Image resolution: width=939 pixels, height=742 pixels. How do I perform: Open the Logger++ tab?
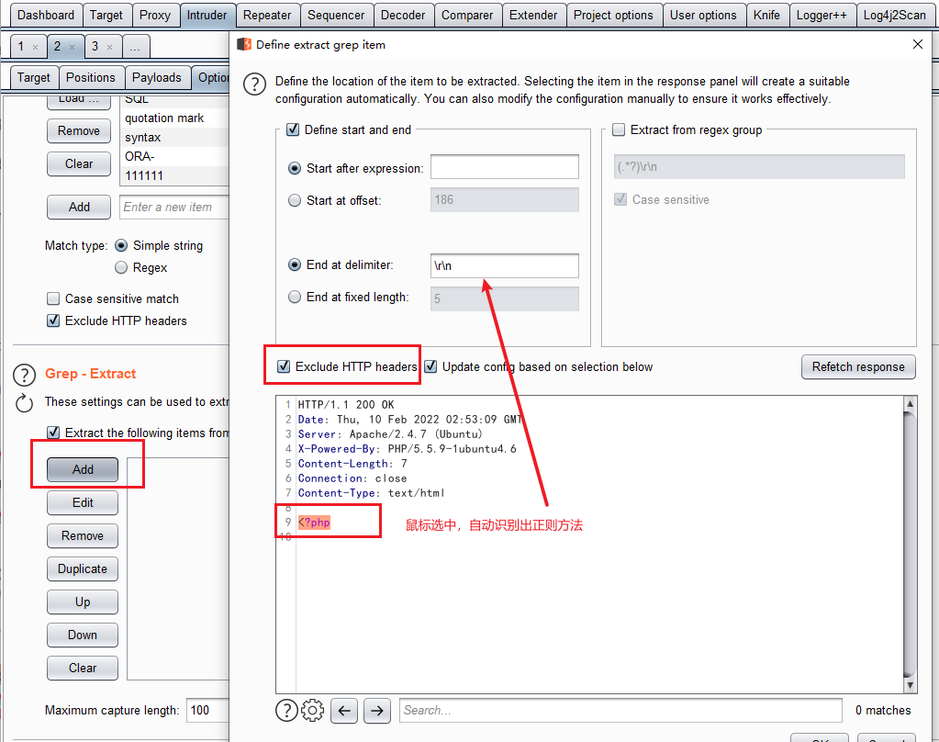[x=822, y=15]
